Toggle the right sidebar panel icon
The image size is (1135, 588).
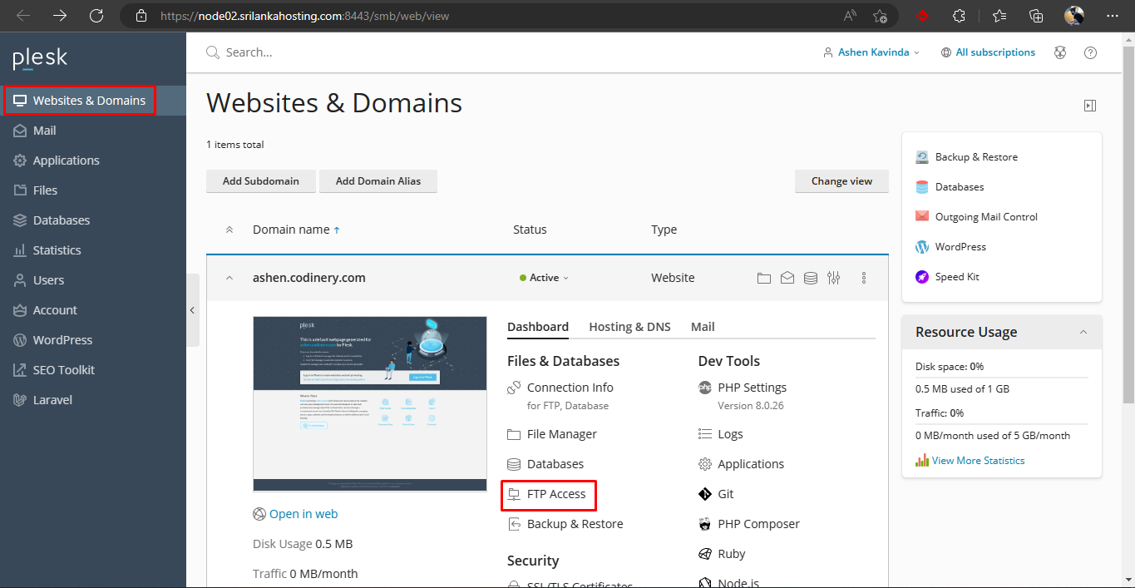click(1089, 106)
